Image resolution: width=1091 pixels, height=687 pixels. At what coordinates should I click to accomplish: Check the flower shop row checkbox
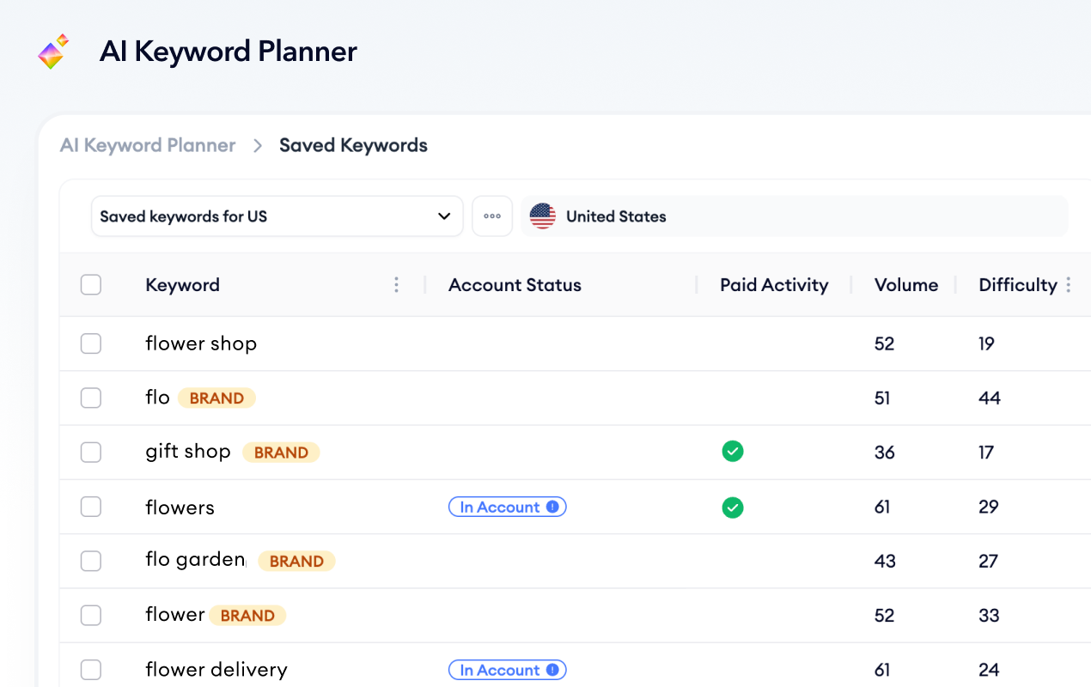click(x=91, y=343)
